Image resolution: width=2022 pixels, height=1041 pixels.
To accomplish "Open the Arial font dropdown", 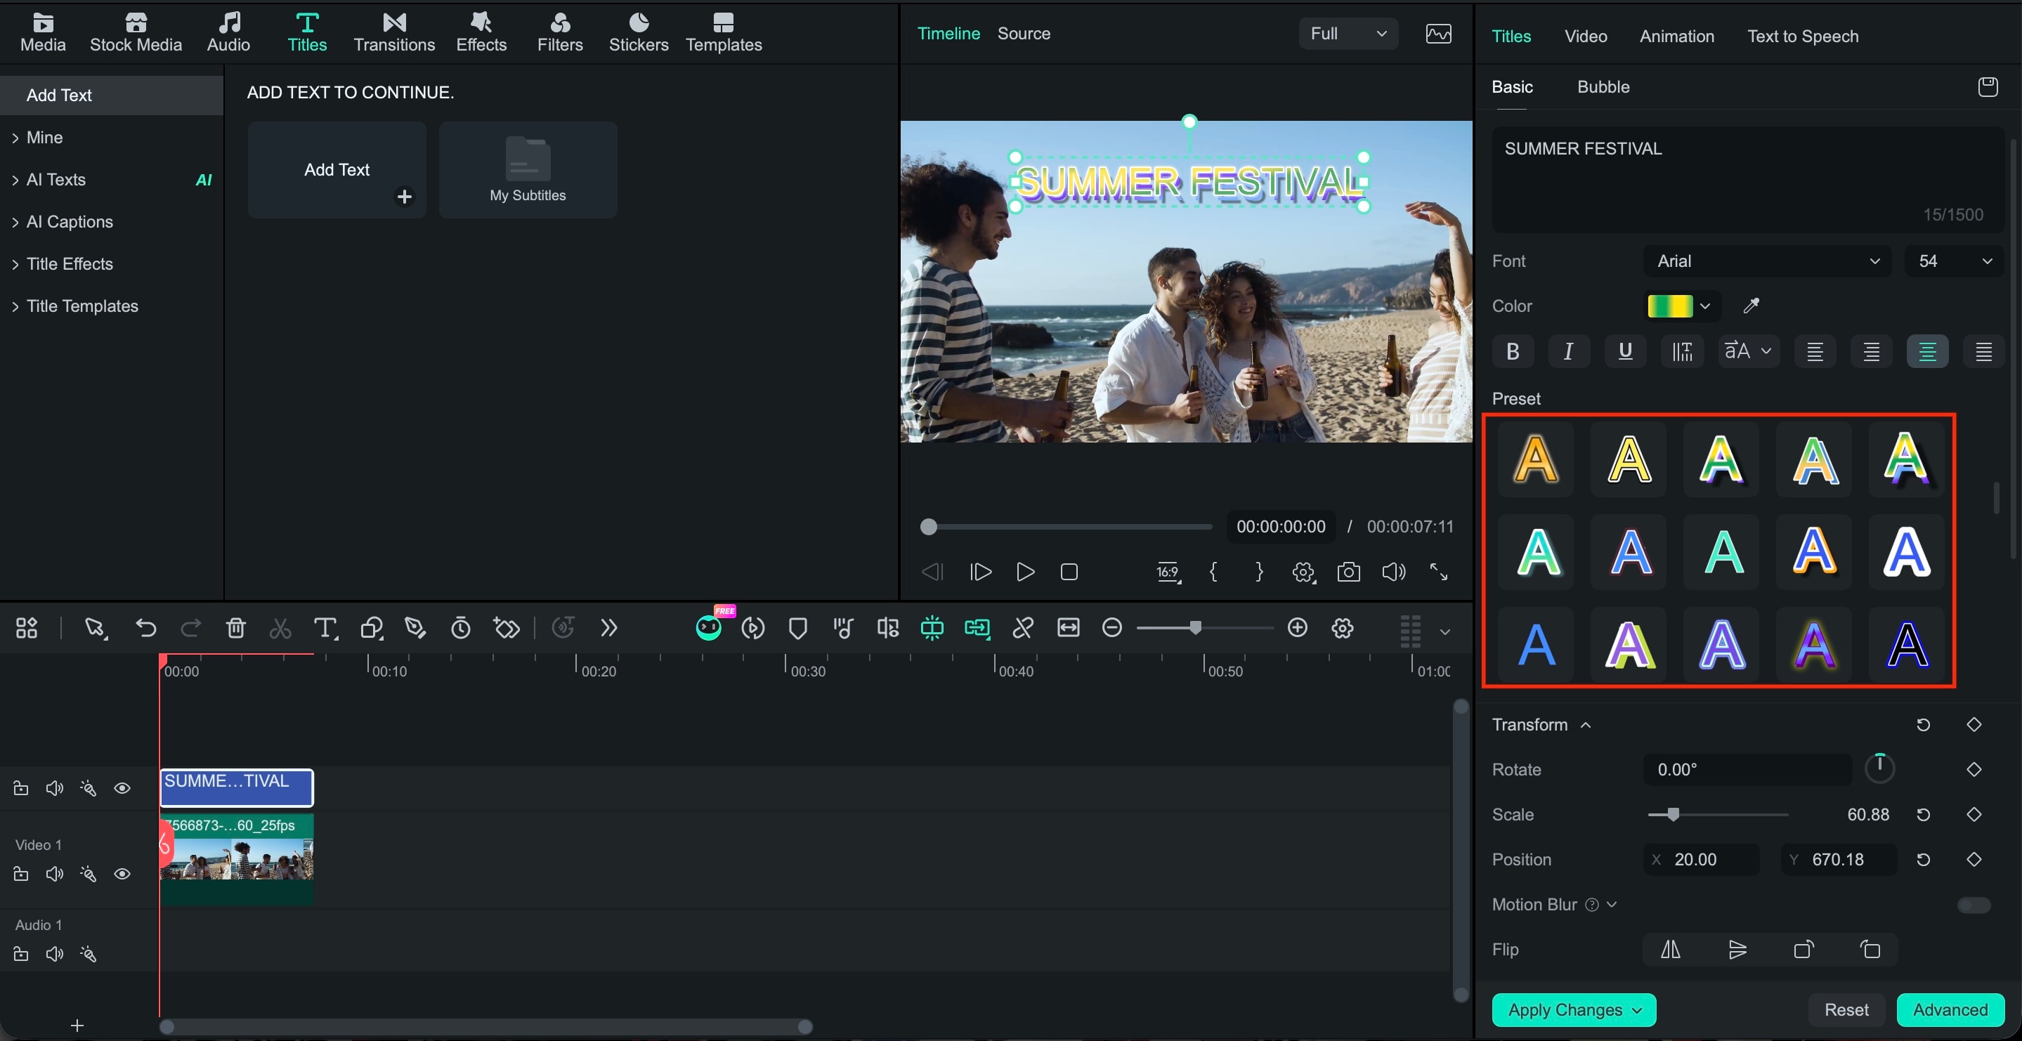I will pyautogui.click(x=1767, y=261).
